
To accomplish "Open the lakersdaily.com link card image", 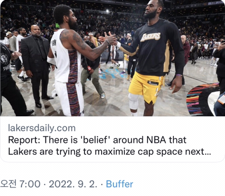I will click(x=112, y=58).
